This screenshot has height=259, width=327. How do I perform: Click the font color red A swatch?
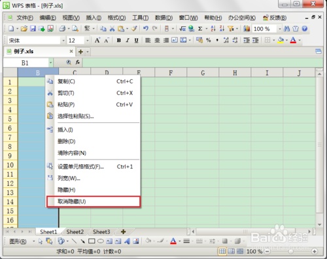[293, 40]
